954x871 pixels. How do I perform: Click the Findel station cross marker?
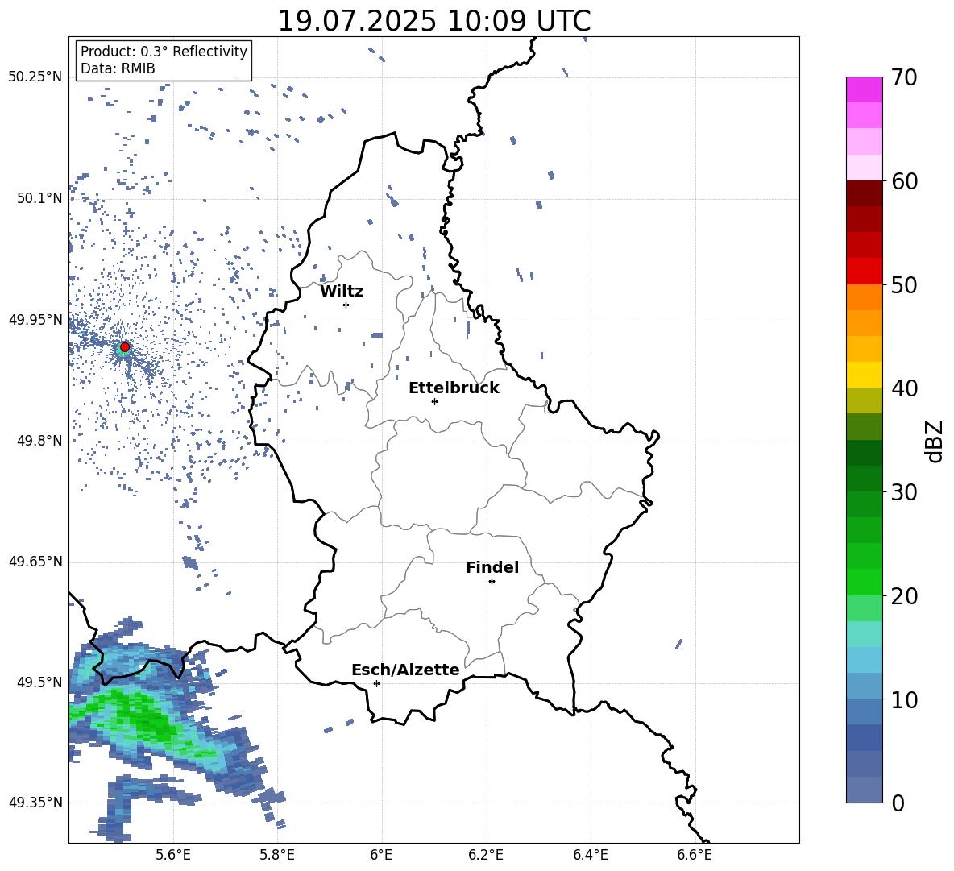[x=492, y=582]
